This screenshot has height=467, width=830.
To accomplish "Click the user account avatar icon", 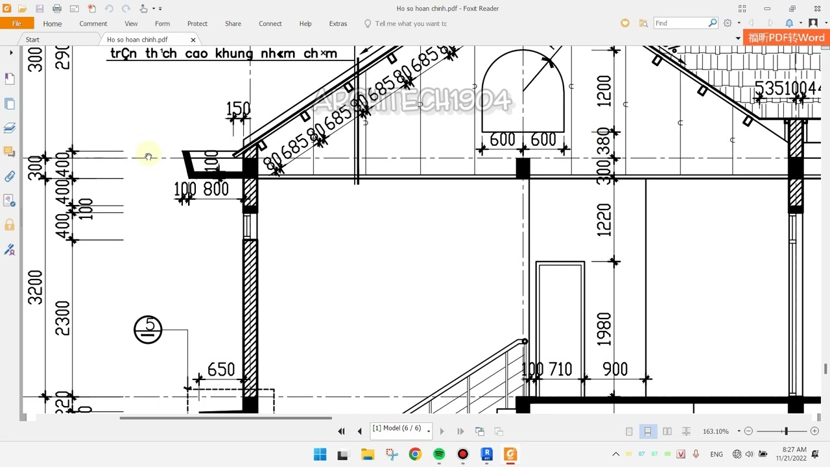I will click(813, 23).
